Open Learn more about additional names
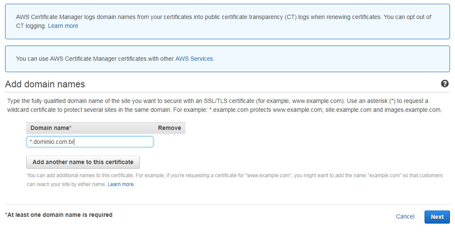The width and height of the screenshot is (455, 232). point(121,184)
